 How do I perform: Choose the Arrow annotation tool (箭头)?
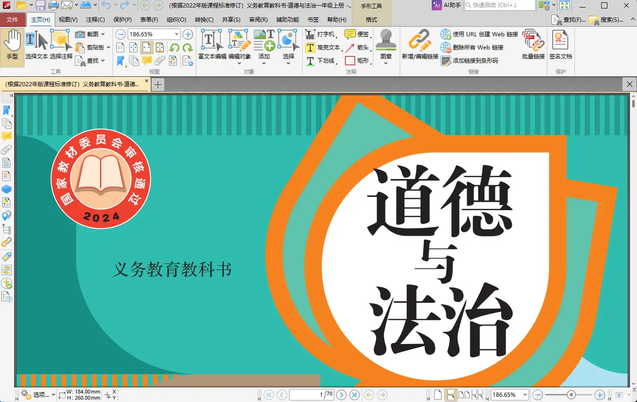[x=358, y=48]
